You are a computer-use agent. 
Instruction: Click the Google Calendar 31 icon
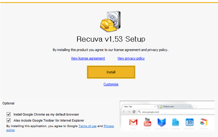189,122
